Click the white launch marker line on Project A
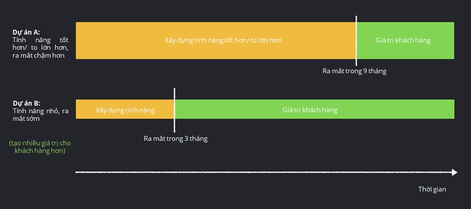Viewport: 471px width, 209px height. tap(356, 41)
